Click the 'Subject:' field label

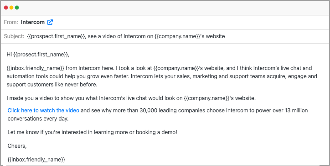click(x=14, y=36)
